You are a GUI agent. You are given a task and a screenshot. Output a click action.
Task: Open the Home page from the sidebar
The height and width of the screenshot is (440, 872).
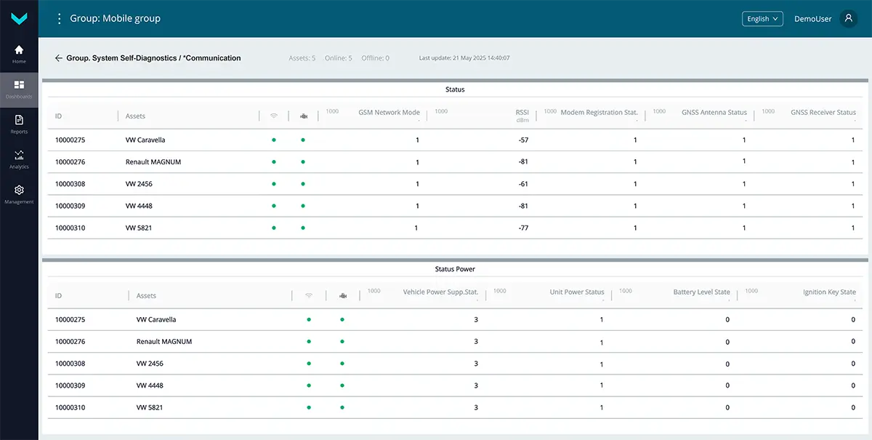[19, 54]
